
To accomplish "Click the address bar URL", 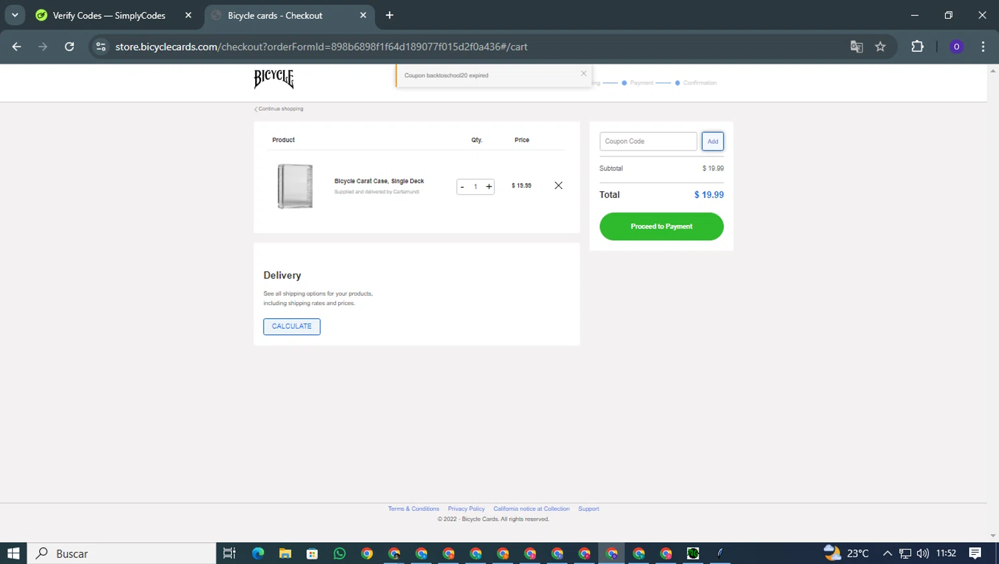I will point(321,47).
